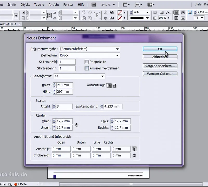This screenshot has width=208, height=187.
Task: Click the horizontal scrollbar at bottom
Action: (131, 184)
